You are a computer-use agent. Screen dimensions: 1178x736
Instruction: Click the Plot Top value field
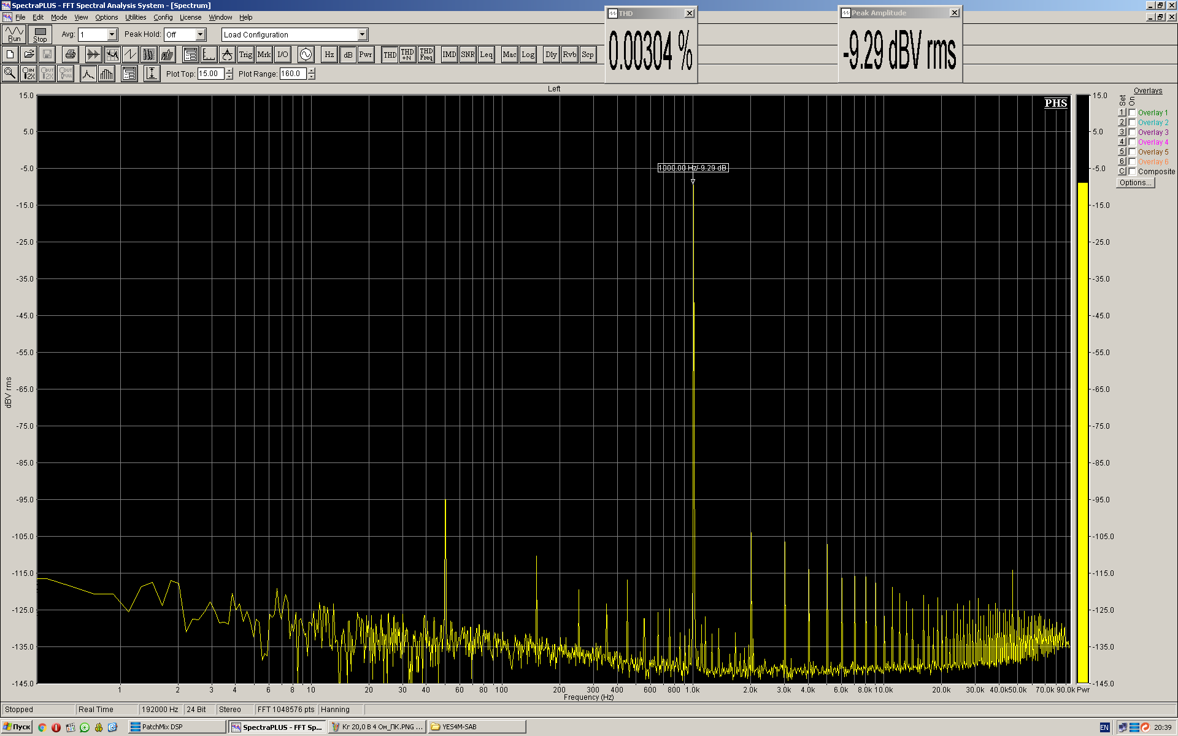[x=211, y=74]
